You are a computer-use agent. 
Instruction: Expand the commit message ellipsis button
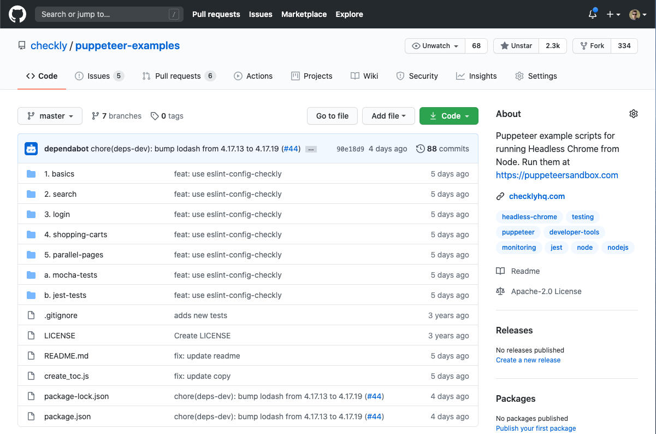click(311, 149)
